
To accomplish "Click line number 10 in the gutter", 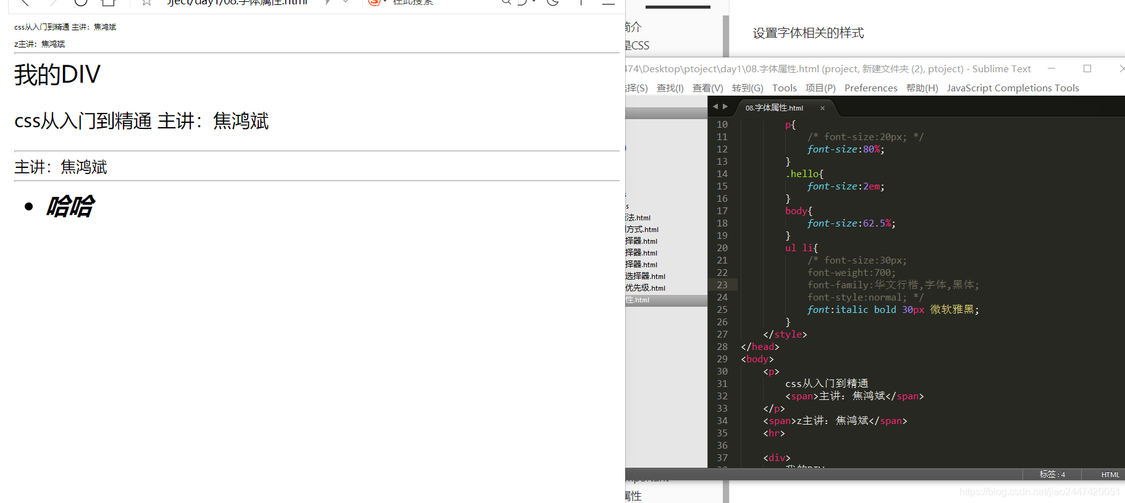I will point(722,125).
